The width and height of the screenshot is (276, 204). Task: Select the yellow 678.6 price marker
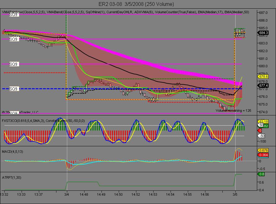pos(263,77)
